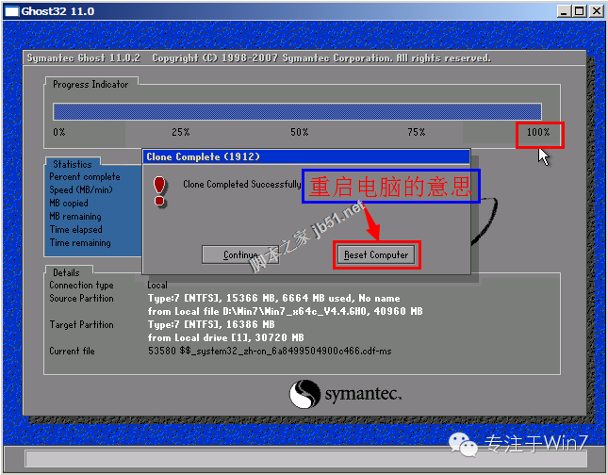The image size is (608, 475).
Task: Click the empty status bar field at bottom
Action: [306, 459]
